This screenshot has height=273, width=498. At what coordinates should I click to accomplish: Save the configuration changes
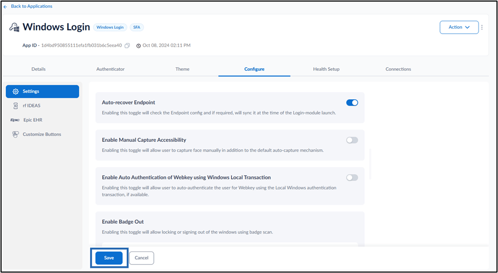[109, 258]
